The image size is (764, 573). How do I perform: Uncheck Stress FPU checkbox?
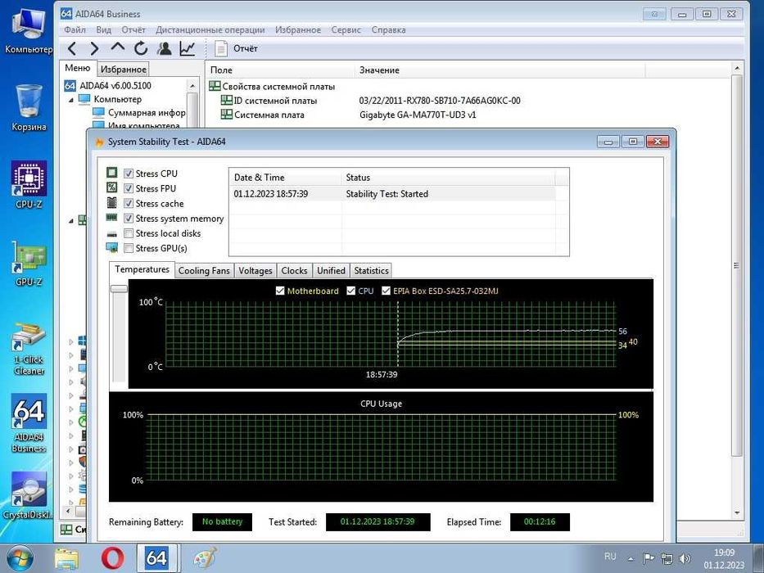[129, 188]
